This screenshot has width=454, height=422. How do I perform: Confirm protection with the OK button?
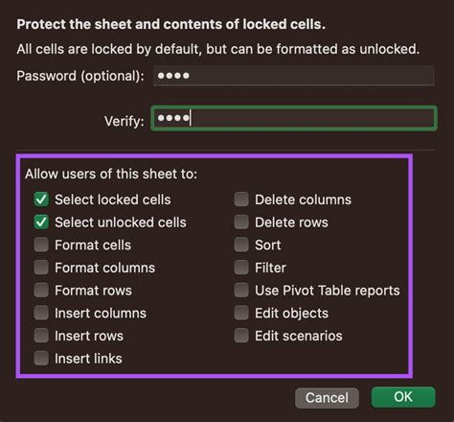coord(403,397)
